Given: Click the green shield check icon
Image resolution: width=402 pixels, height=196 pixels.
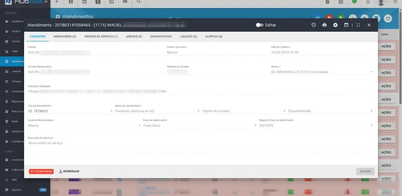Looking at the screenshot, I should tap(354, 2).
